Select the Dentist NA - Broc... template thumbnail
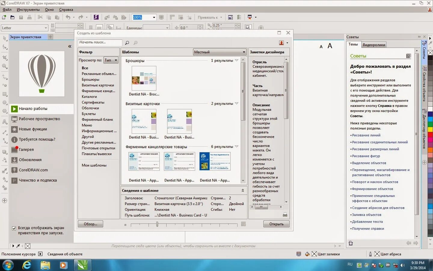Screen dimensions: 433x271 click(x=144, y=78)
